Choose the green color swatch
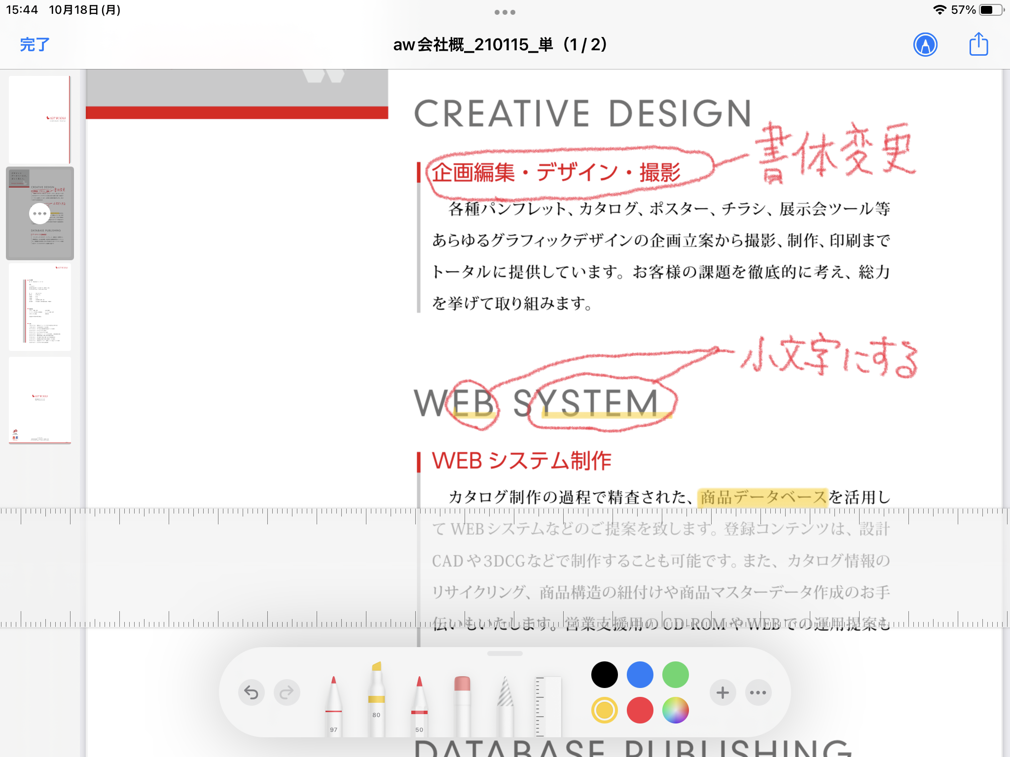 [x=675, y=675]
